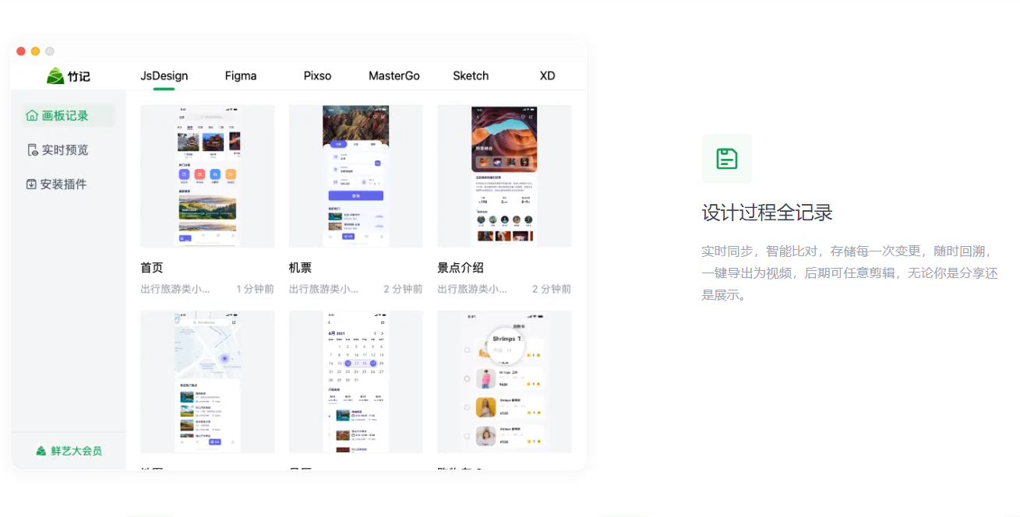Click the paragraph starting 实时同步，智能比对
The image size is (1020, 517).
pos(850,273)
